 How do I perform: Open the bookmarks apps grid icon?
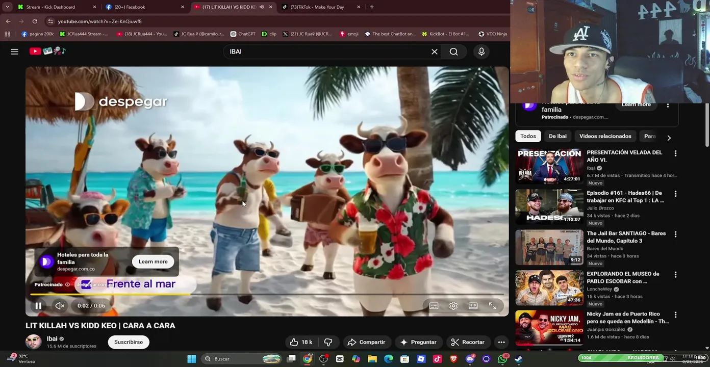pyautogui.click(x=7, y=34)
